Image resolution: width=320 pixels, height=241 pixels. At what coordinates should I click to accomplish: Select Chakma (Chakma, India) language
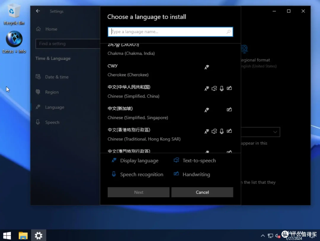[170, 49]
